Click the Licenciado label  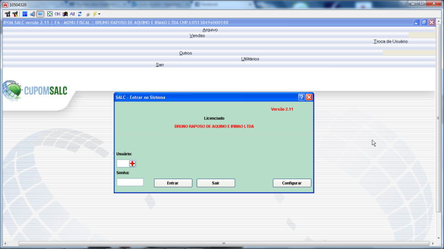coord(214,118)
